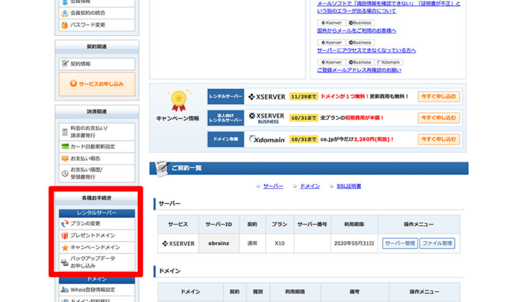Viewport: 527px width, 302px height.
Task: Click the ファイル管理 button
Action: click(437, 243)
